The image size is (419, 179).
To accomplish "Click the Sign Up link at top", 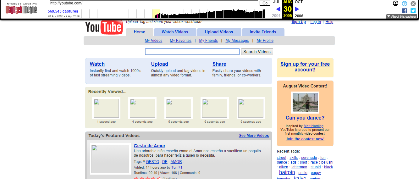I will point(299,22).
